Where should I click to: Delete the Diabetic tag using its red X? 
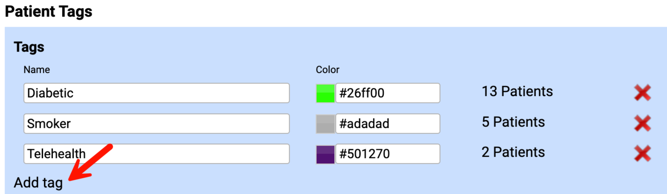click(642, 93)
